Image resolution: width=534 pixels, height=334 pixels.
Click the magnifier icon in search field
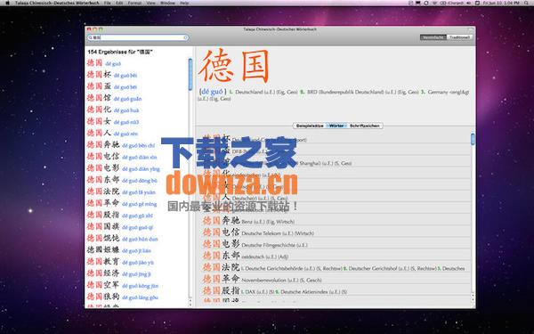pos(90,37)
